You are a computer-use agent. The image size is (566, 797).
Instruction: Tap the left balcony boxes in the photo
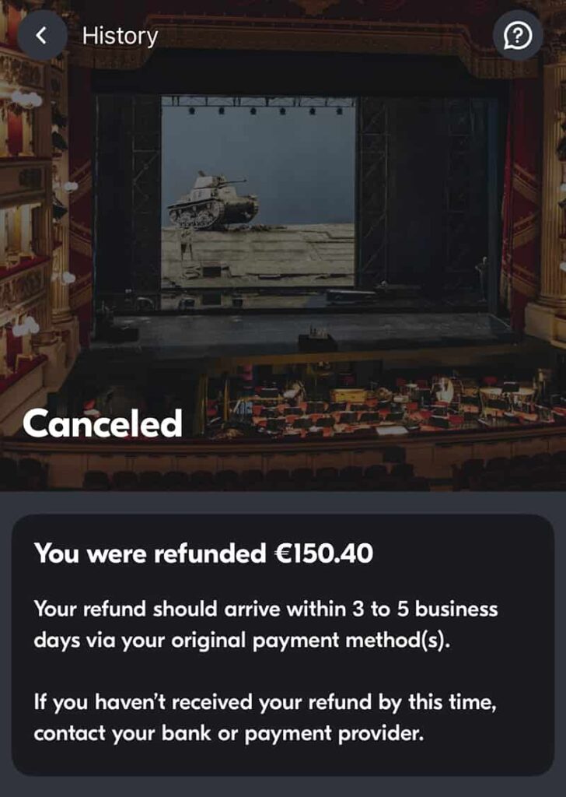(26, 229)
